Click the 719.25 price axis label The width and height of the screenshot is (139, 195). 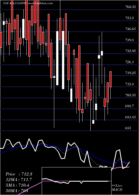click(x=130, y=73)
